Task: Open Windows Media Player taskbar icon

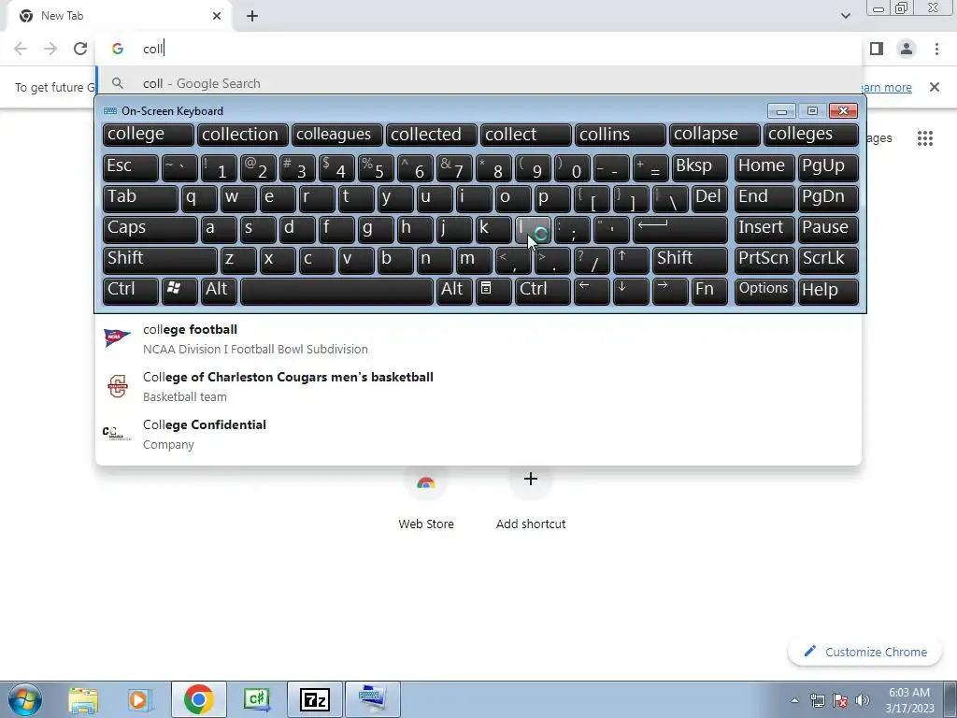Action: 139,699
